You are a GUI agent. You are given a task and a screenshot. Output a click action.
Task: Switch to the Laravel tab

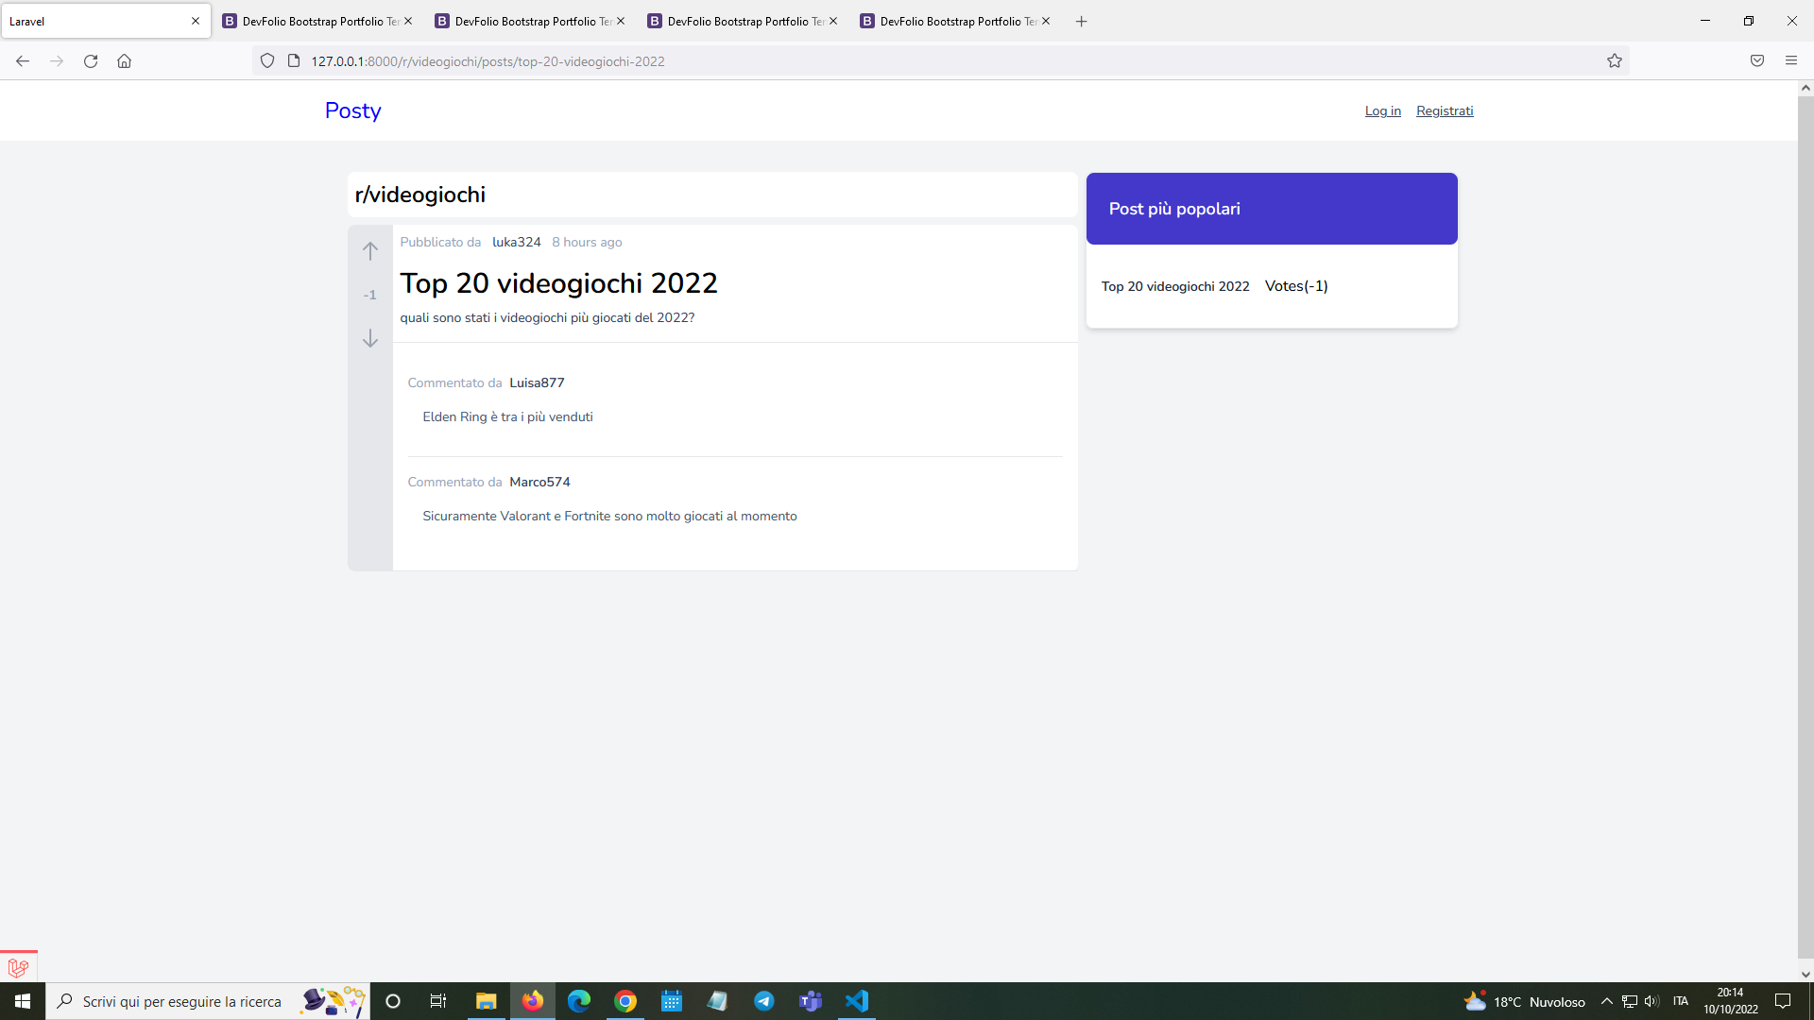pyautogui.click(x=94, y=21)
